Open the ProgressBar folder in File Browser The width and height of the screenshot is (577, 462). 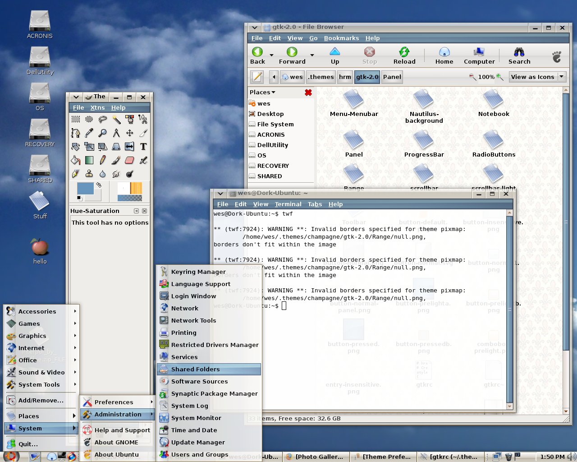(x=424, y=144)
